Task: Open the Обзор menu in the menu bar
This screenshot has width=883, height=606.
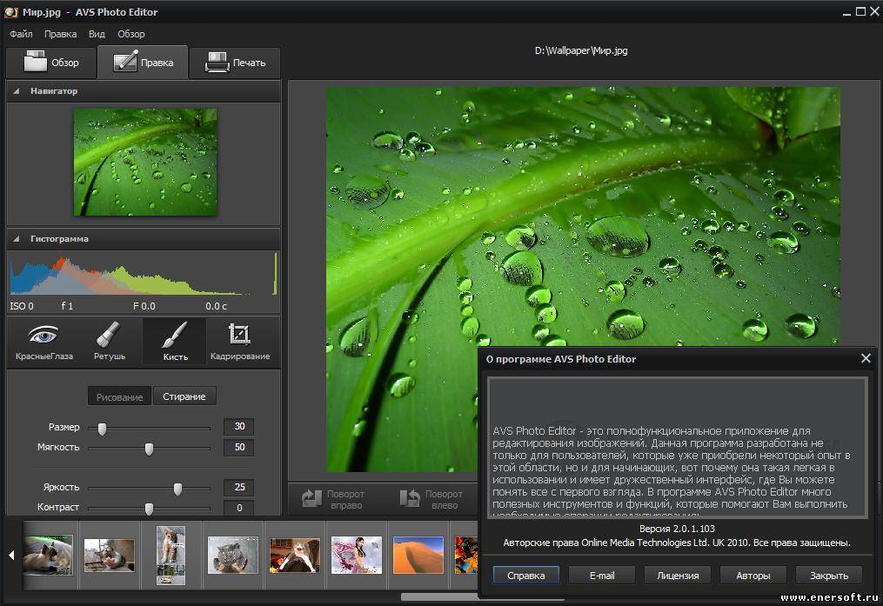Action: [x=131, y=34]
